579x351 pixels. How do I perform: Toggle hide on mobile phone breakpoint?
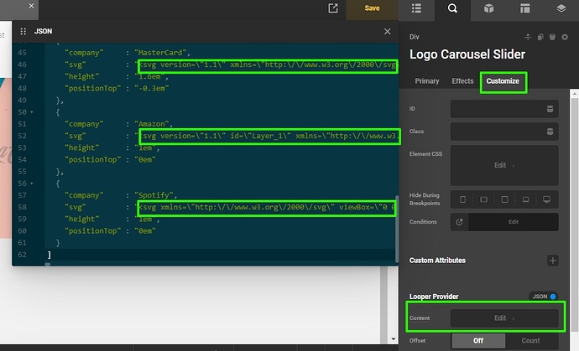coord(462,199)
